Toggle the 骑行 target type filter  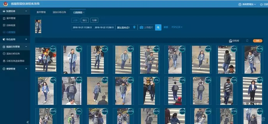[x=85, y=20]
